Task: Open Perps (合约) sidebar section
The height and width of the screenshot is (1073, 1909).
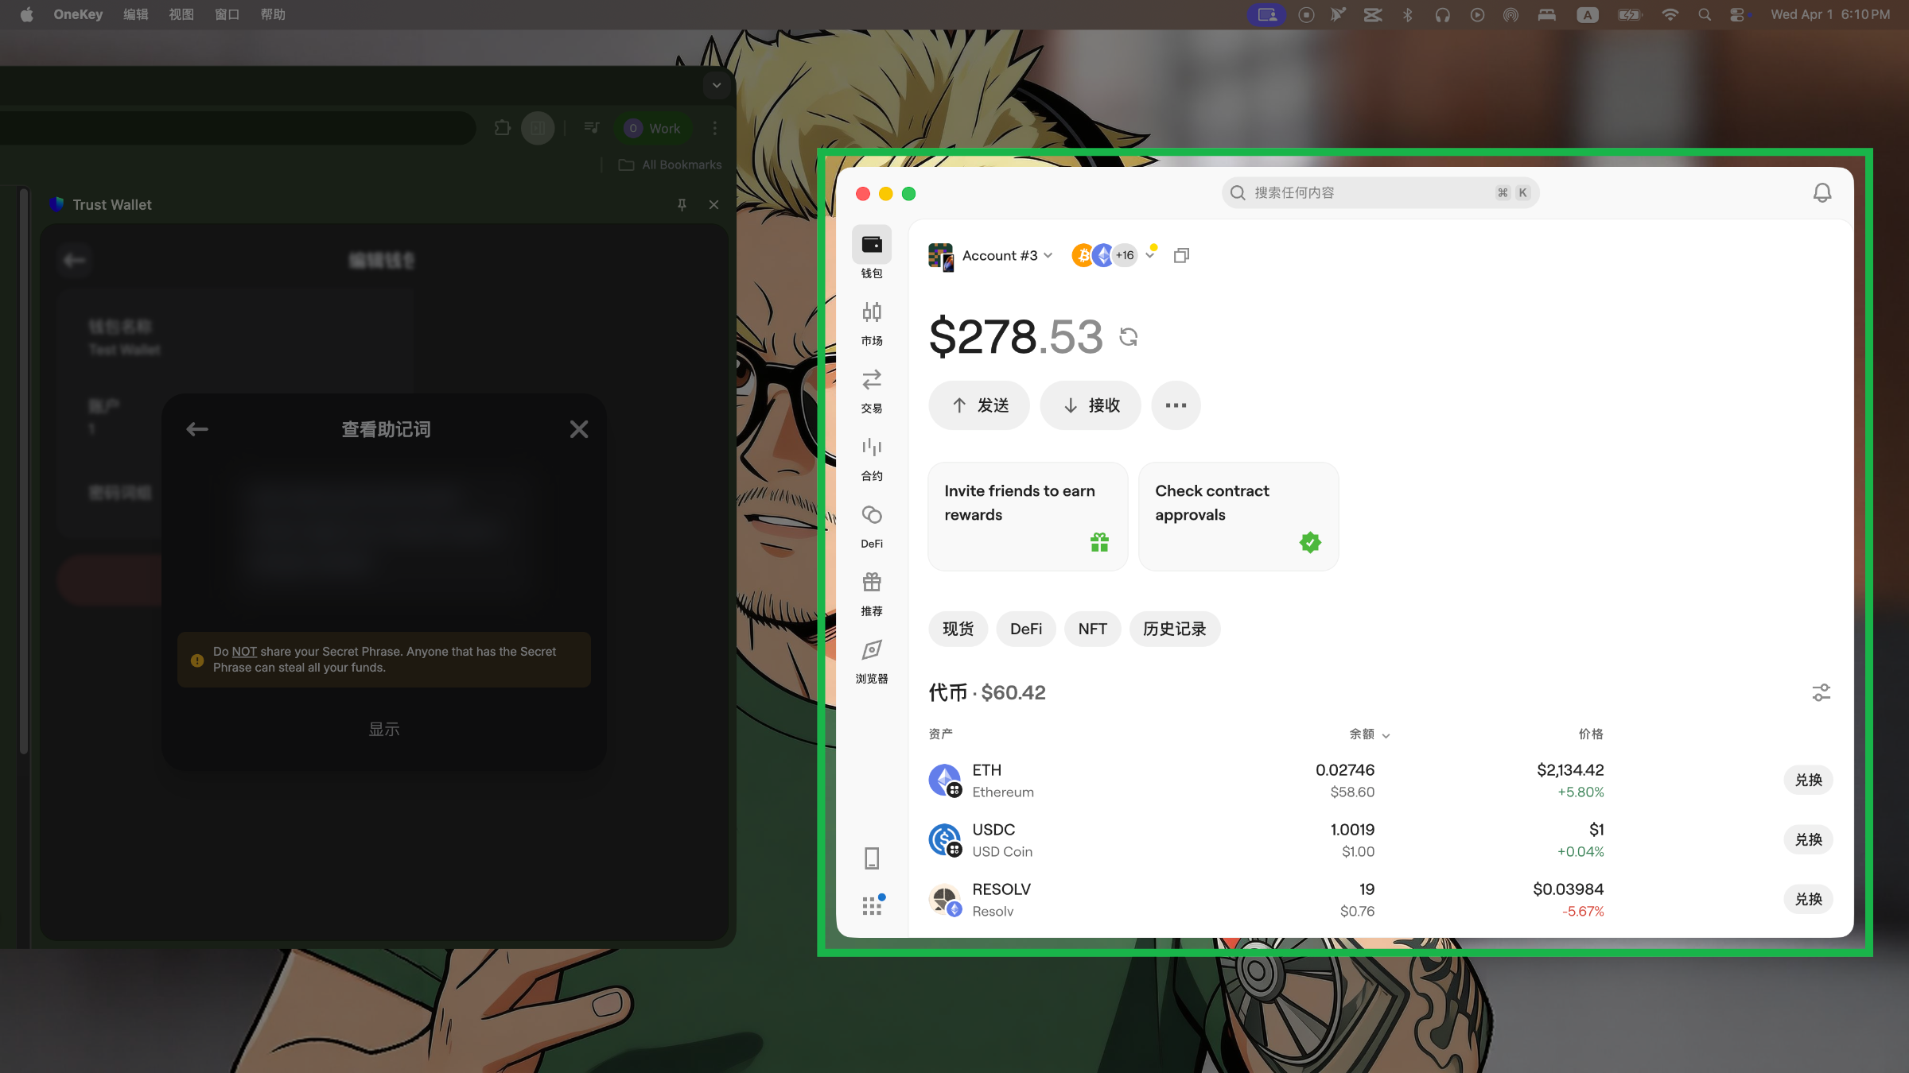Action: 872,456
